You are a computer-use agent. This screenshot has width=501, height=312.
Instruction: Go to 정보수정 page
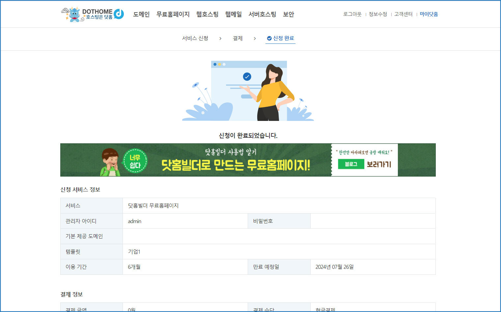[377, 14]
